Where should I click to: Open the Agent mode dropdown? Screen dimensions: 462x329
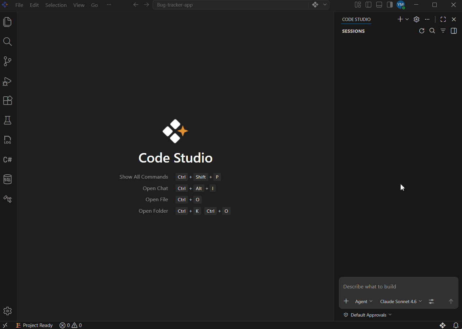click(x=364, y=301)
